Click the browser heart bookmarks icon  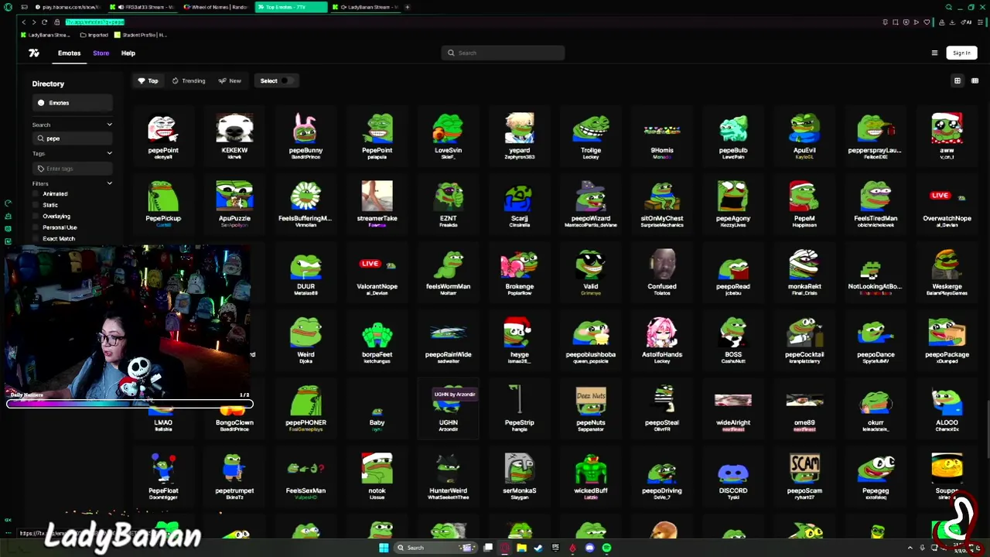tap(927, 22)
